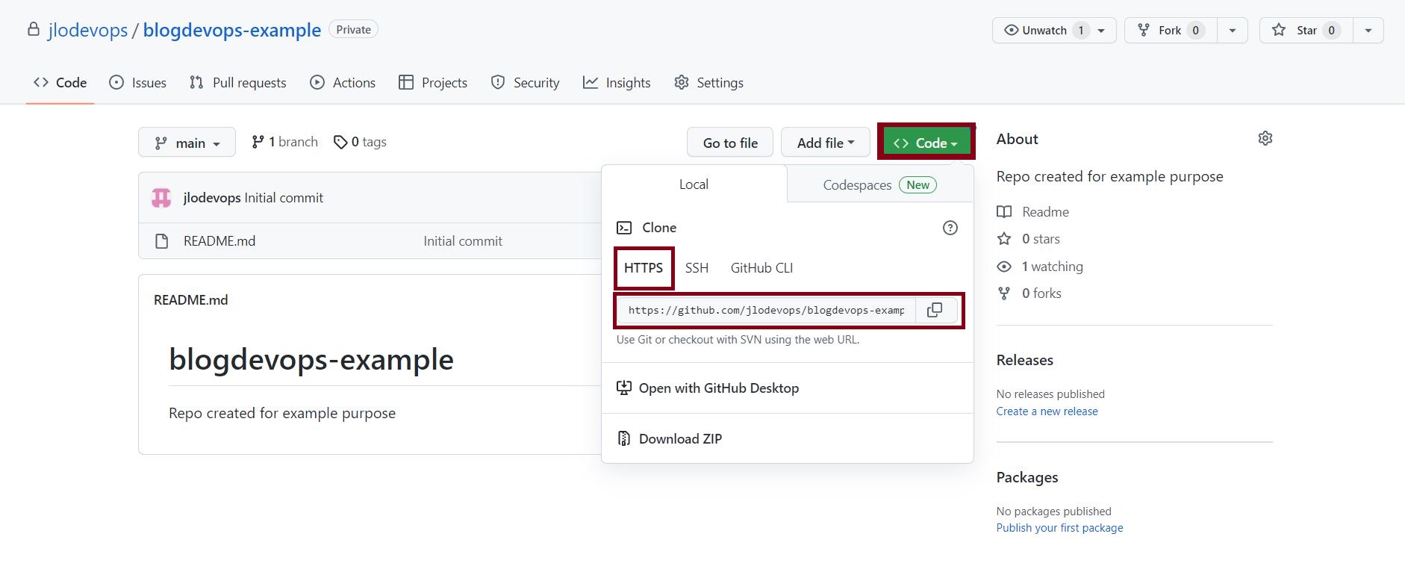
Task: Select the SSH clone option
Action: coord(697,268)
